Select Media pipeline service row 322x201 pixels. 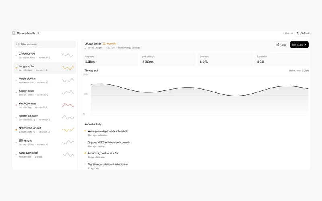(x=45, y=80)
